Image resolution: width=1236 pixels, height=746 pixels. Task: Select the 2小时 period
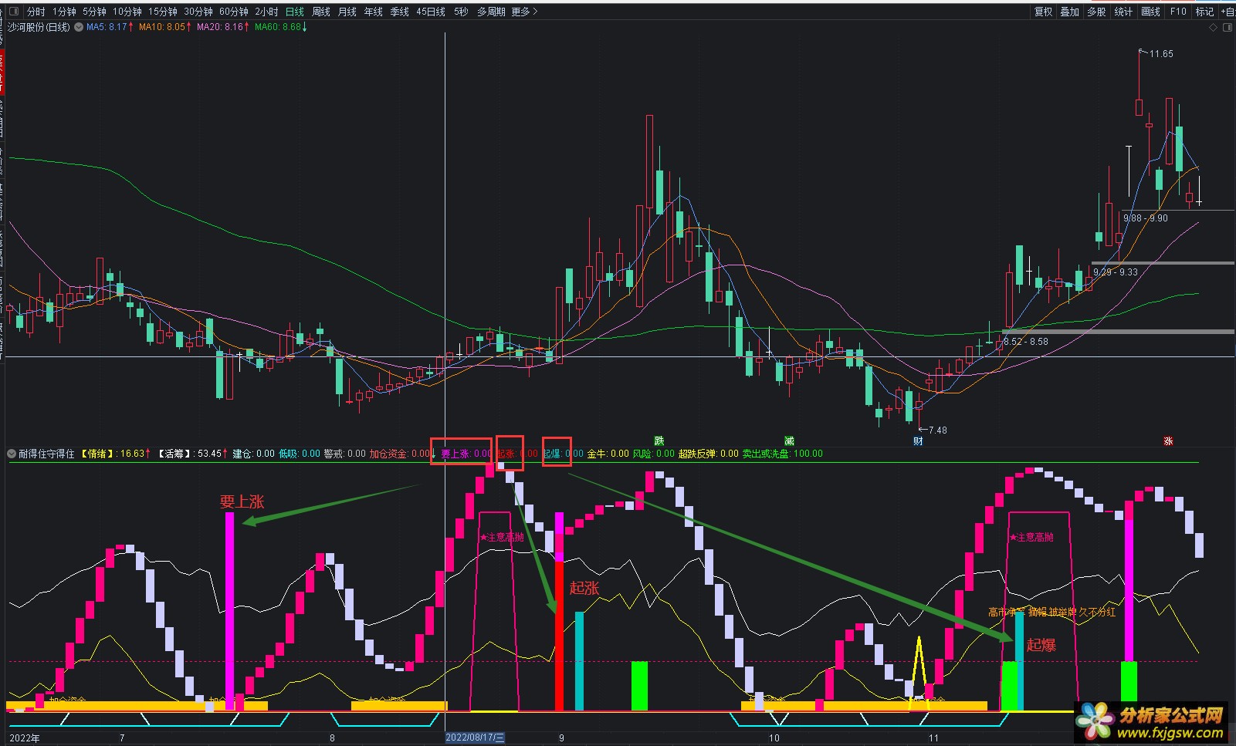pyautogui.click(x=266, y=12)
